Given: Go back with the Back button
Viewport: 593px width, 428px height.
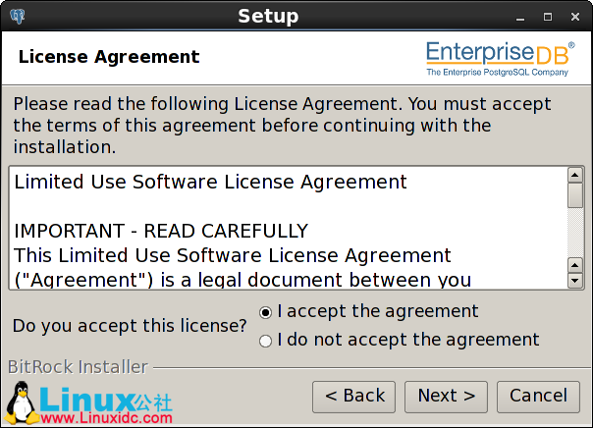Looking at the screenshot, I should 353,396.
